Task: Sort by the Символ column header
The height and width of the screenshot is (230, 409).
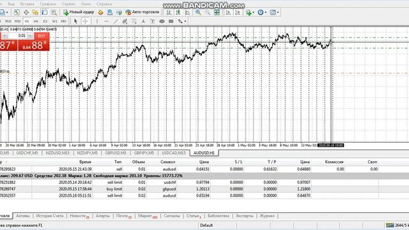Action: point(167,162)
